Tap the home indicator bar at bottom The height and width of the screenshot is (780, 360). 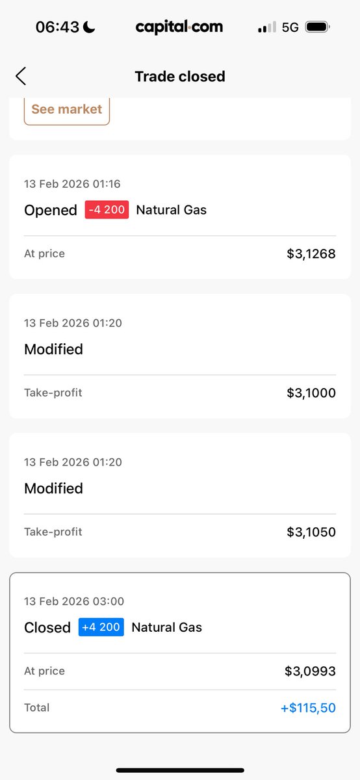pyautogui.click(x=180, y=770)
